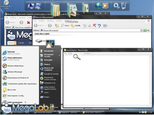The height and width of the screenshot is (115, 154).
Task: Click the red X delete icon in Explorer toolbar
Action: pyautogui.click(x=94, y=25)
